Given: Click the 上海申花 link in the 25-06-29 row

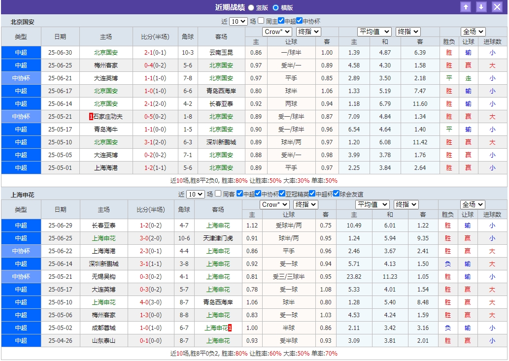Looking at the screenshot, I should [218, 226].
